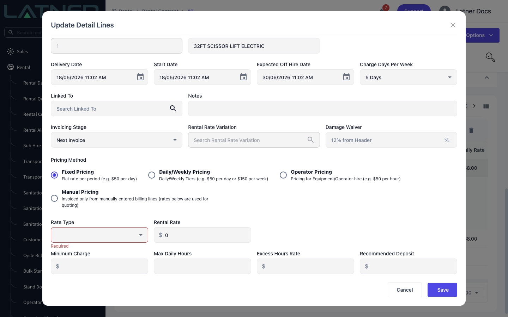The image size is (508, 317).
Task: Open the Sales menu in sidebar
Action: coord(22,51)
